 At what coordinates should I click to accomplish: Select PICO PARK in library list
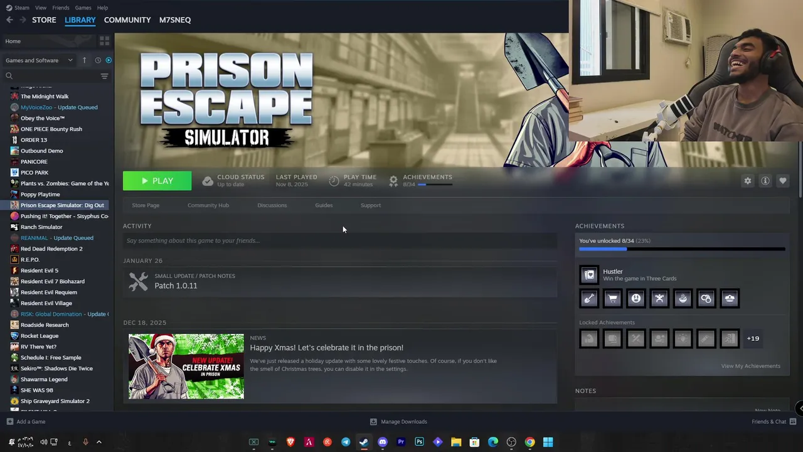tap(35, 173)
